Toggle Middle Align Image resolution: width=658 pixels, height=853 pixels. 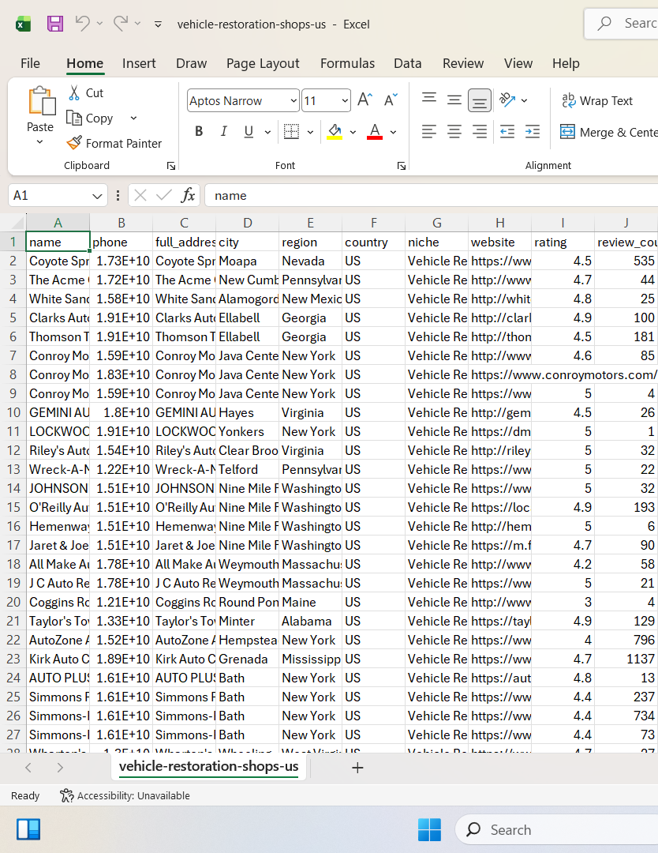tap(454, 100)
